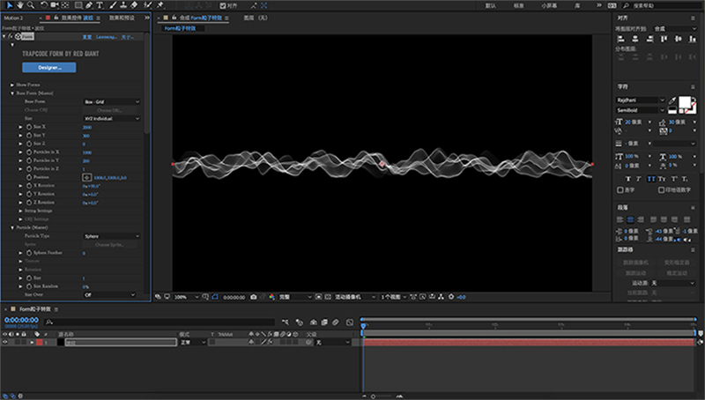This screenshot has height=400, width=705.
Task: Collapse the Particle (Master) group
Action: coord(12,228)
